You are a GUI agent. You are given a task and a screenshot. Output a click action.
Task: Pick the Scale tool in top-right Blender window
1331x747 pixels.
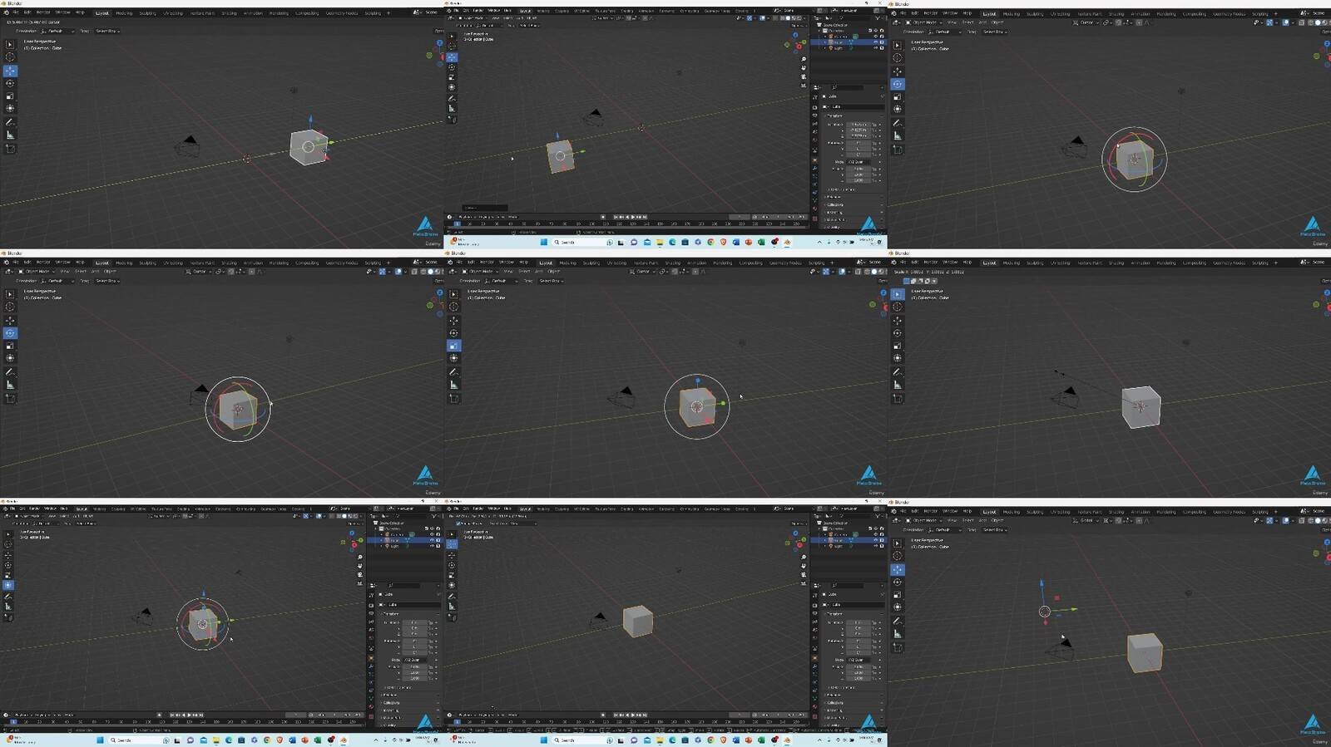[x=897, y=96]
